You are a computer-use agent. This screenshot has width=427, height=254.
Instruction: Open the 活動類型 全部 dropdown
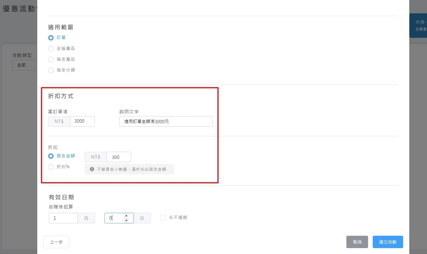point(25,65)
